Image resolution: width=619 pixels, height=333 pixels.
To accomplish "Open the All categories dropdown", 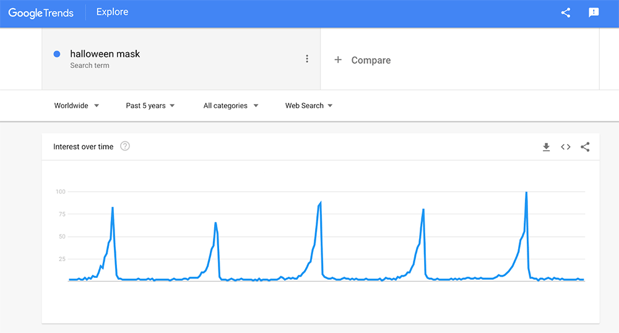I will (231, 106).
